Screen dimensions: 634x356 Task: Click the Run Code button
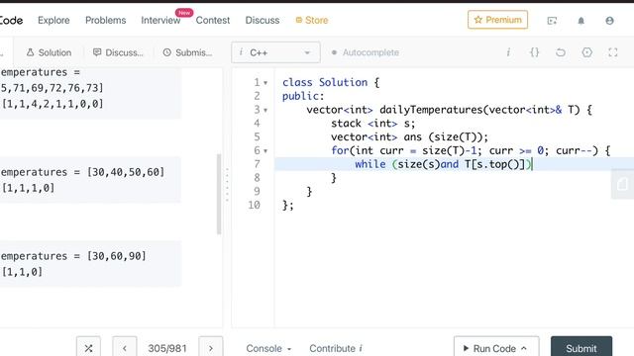pyautogui.click(x=496, y=347)
